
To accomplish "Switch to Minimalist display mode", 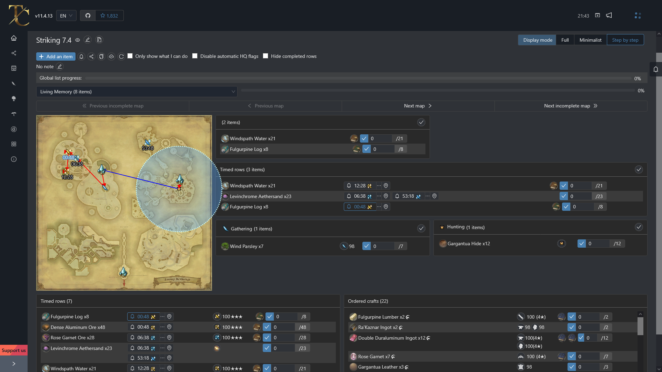I will (x=590, y=40).
